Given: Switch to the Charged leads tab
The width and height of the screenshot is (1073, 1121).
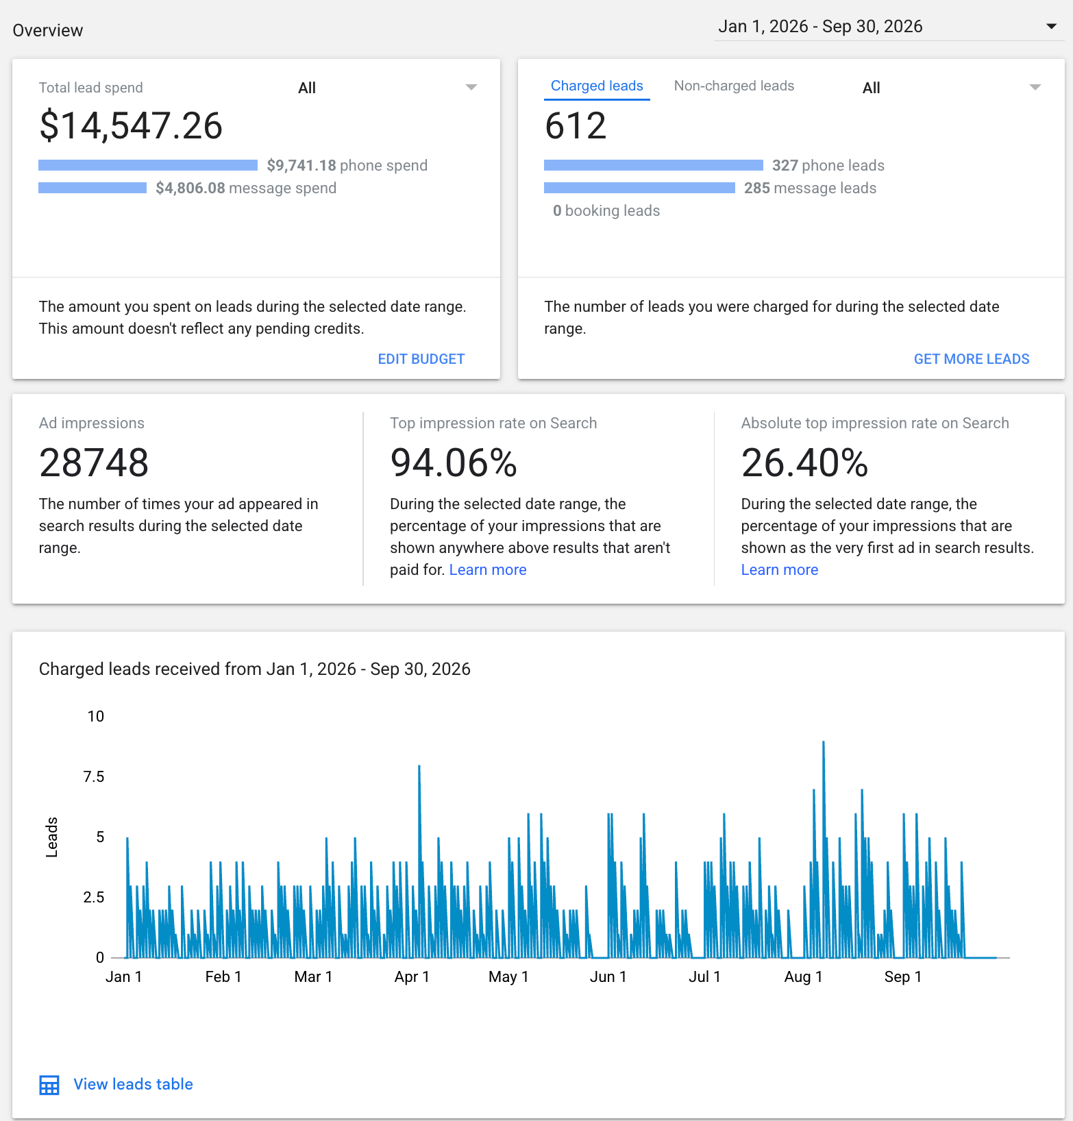Looking at the screenshot, I should point(597,86).
